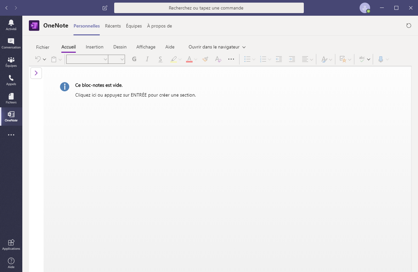Switch to the Affichage ribbon tab

(146, 47)
